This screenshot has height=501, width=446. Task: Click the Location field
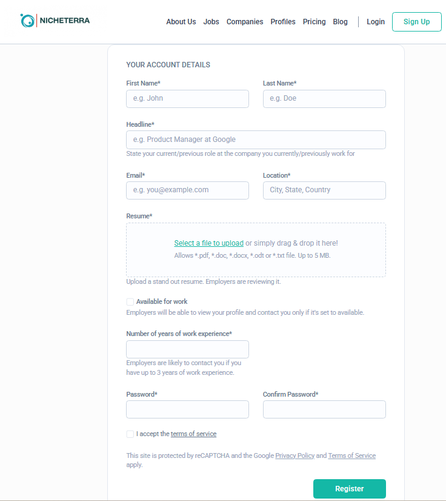pyautogui.click(x=324, y=190)
